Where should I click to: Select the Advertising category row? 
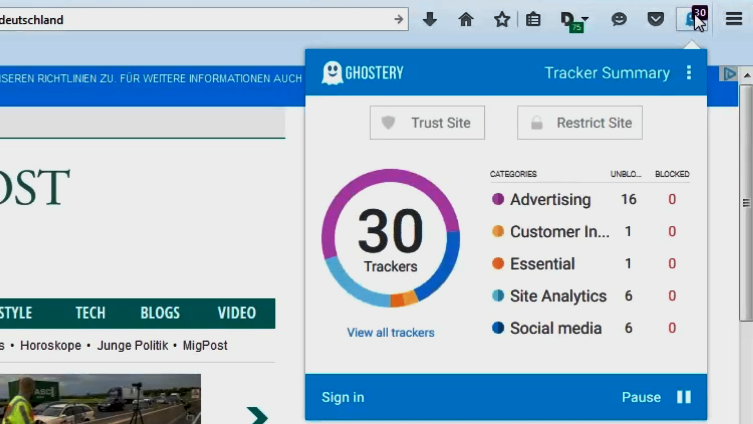tap(589, 199)
